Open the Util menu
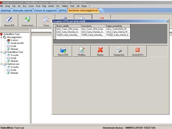 [x=78, y=6]
